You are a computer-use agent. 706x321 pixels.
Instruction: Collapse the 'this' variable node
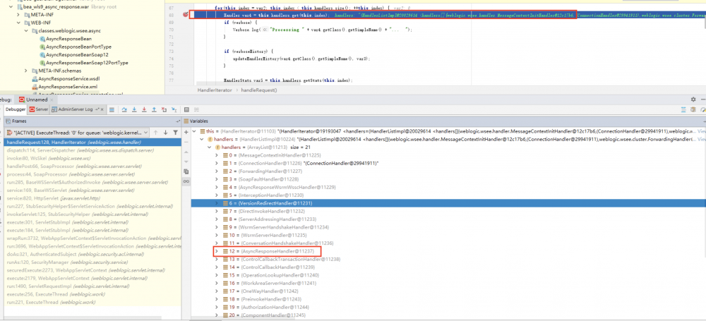(195, 131)
